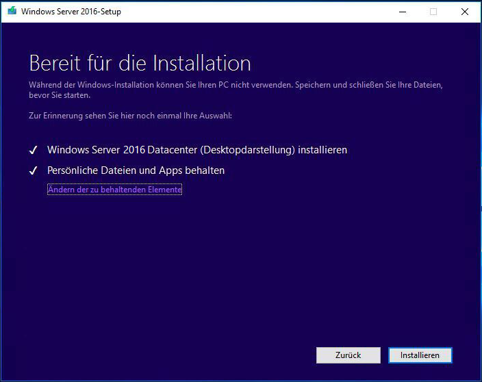The height and width of the screenshot is (382, 482).
Task: Close the Windows Server 2016-Setup window
Action: pyautogui.click(x=465, y=12)
